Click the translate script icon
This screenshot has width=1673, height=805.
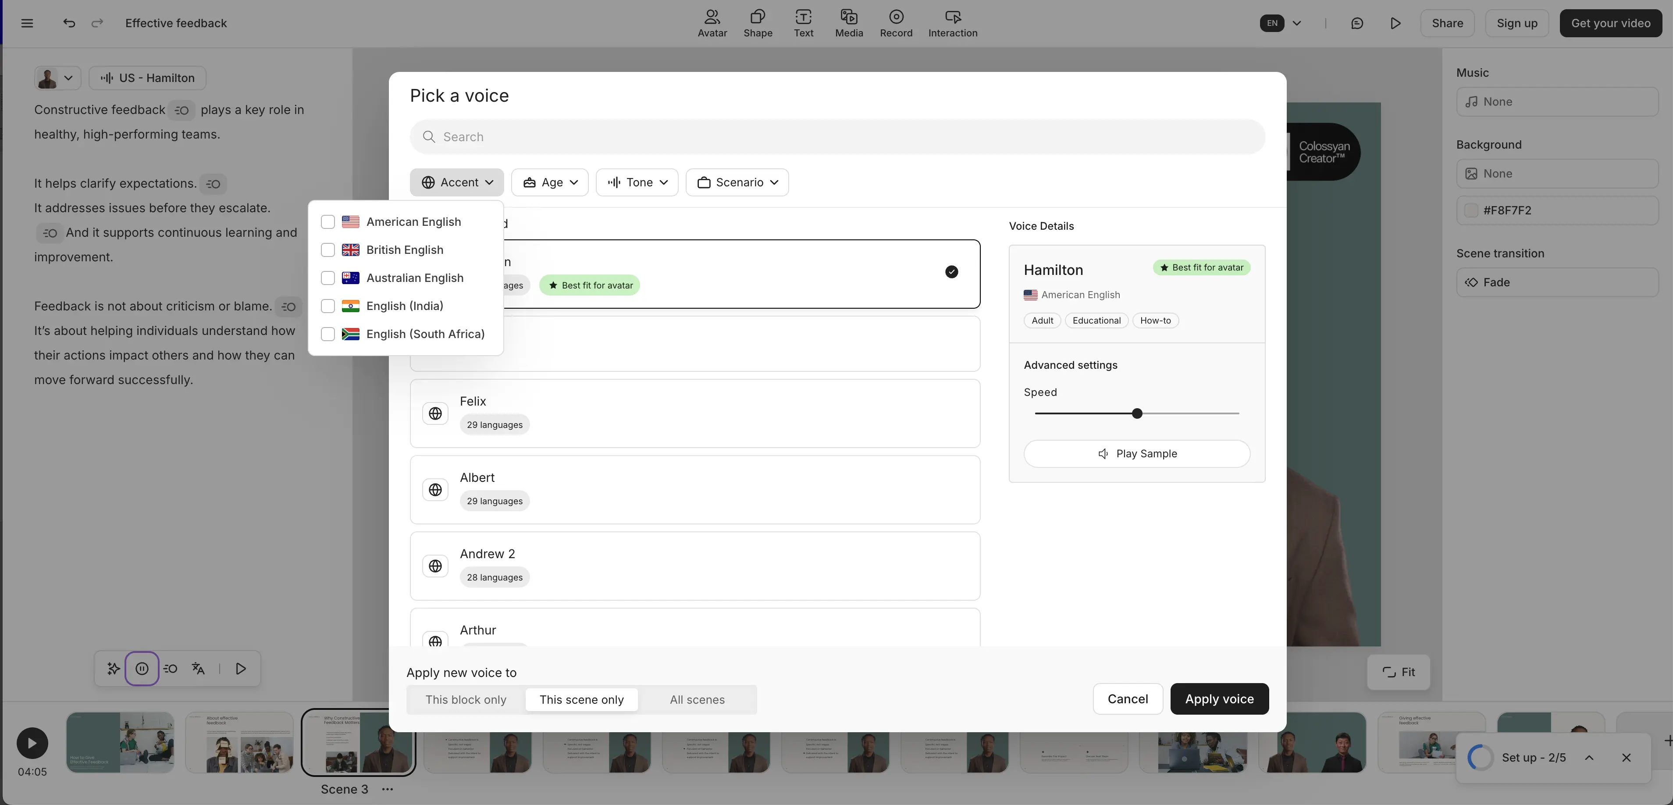[x=199, y=669]
